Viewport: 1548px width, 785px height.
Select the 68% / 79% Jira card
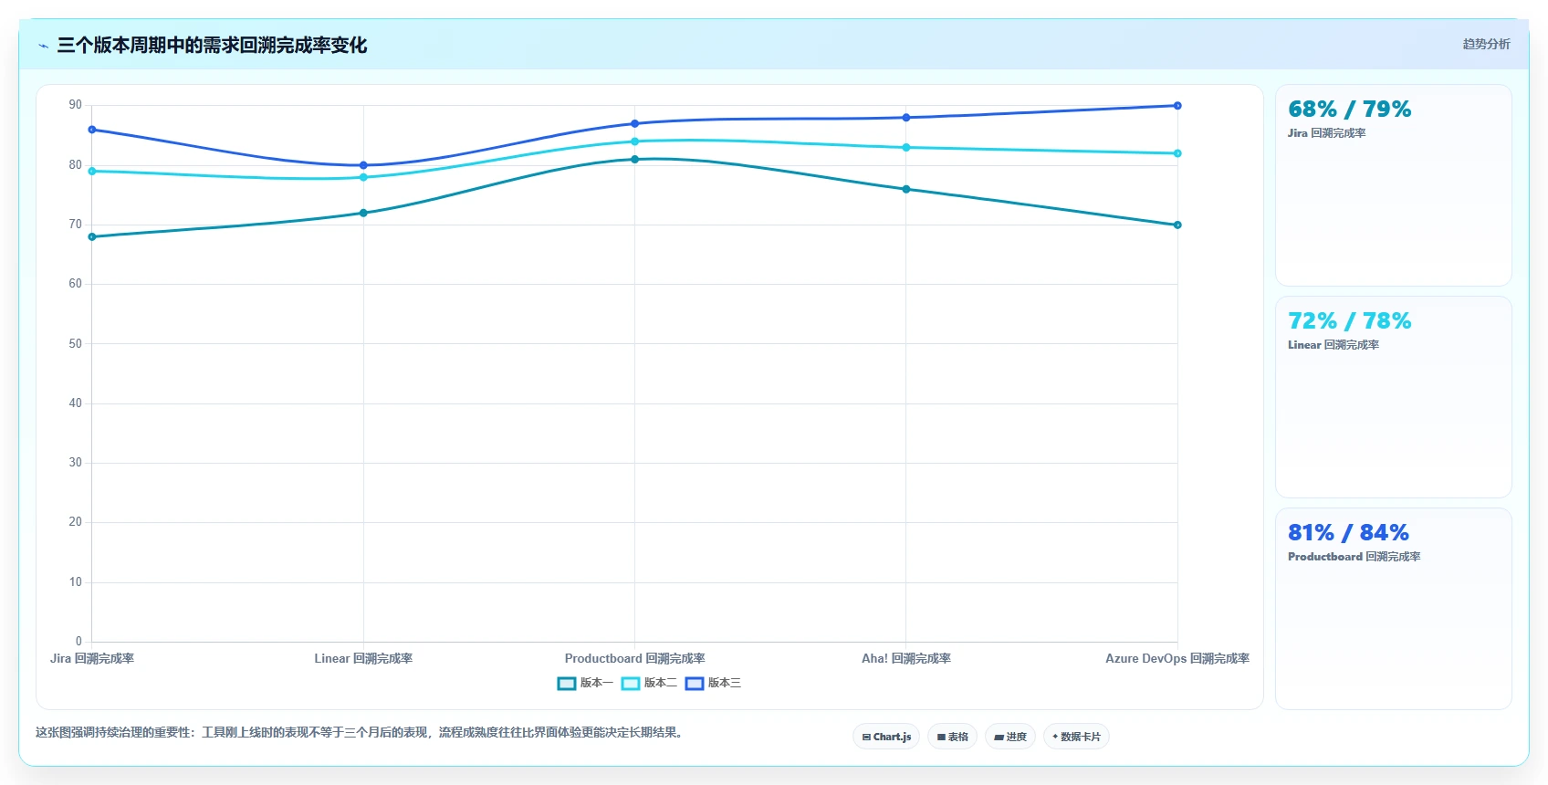point(1394,185)
